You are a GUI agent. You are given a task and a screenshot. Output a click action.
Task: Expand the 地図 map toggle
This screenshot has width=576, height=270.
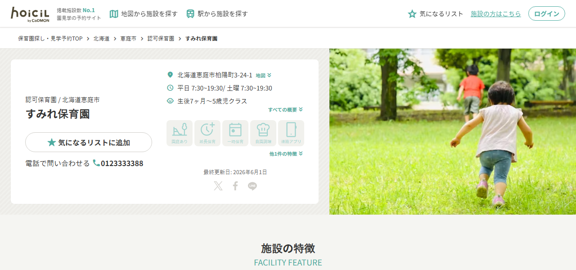click(x=263, y=76)
